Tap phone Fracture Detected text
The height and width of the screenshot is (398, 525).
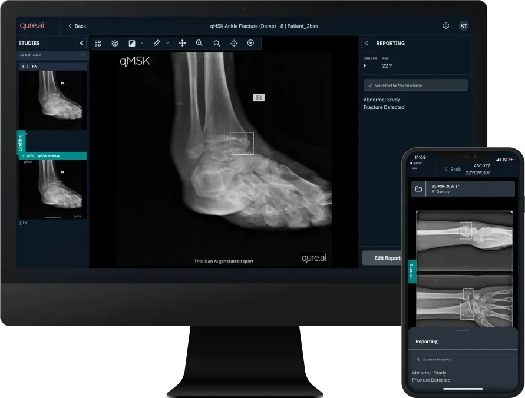pyautogui.click(x=431, y=380)
